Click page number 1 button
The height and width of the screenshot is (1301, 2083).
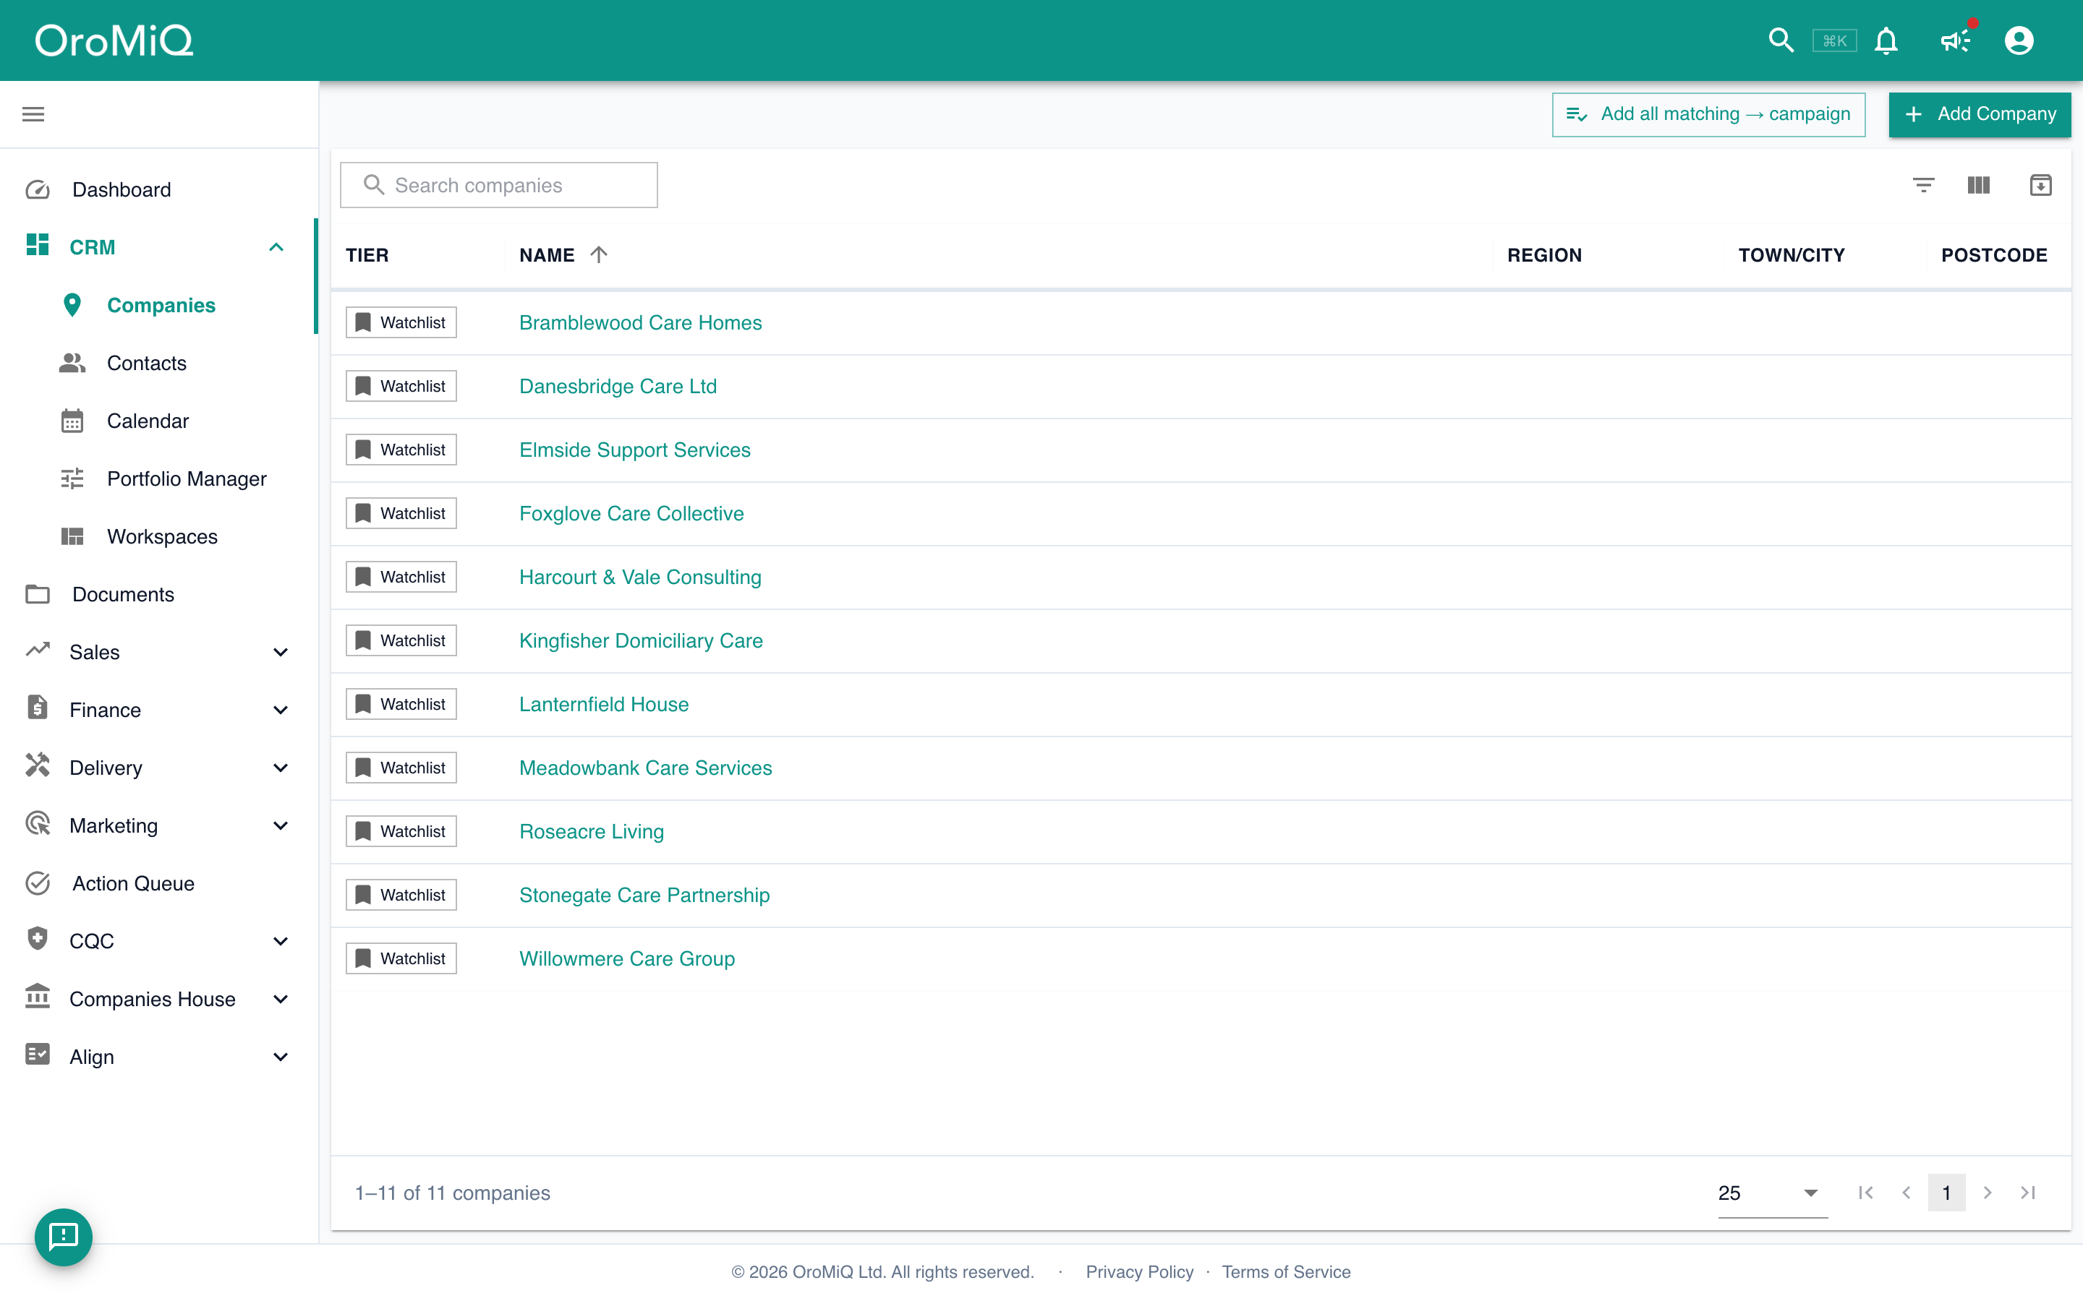pyautogui.click(x=1946, y=1193)
